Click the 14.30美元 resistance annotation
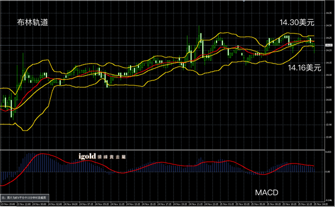335x207 pixels. (297, 22)
